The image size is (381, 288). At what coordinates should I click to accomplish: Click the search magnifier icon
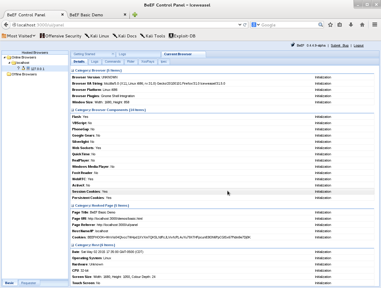pos(321,25)
